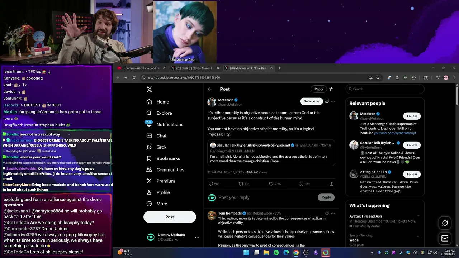
Task: Open more options on Tom Bombadil's reply
Action: tap(333, 213)
